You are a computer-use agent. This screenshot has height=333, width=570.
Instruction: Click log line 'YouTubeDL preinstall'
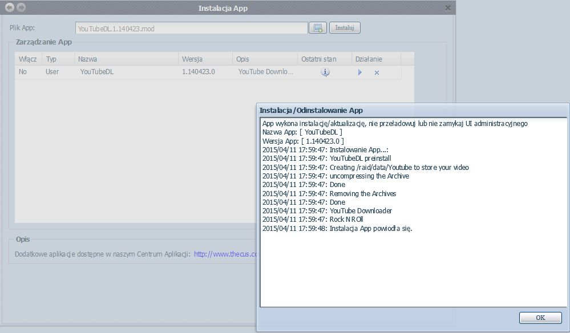pos(327,159)
